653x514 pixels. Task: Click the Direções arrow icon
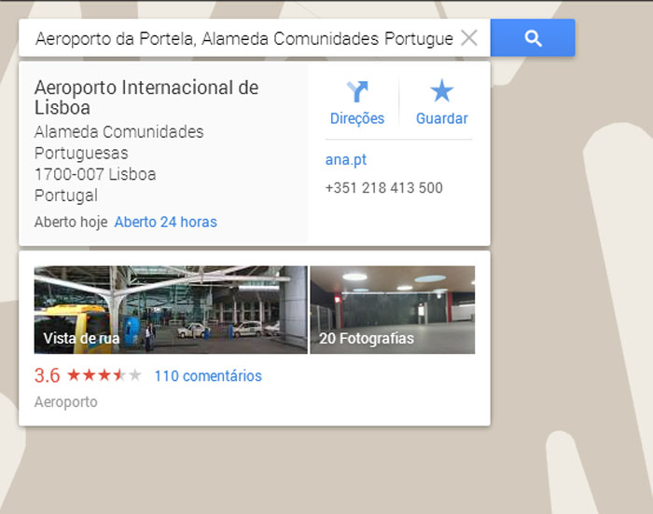pyautogui.click(x=356, y=91)
